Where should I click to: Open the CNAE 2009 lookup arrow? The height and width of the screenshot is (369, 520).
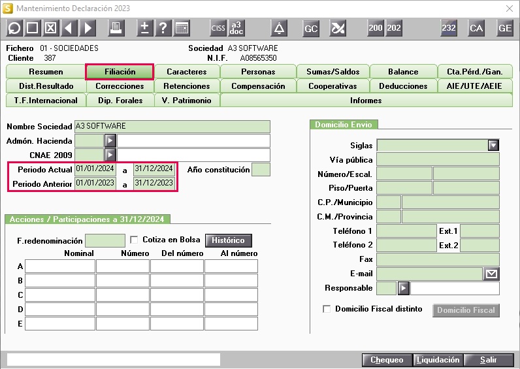(x=110, y=155)
